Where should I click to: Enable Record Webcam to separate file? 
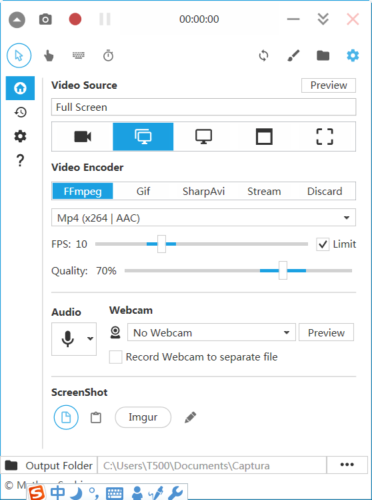(115, 357)
